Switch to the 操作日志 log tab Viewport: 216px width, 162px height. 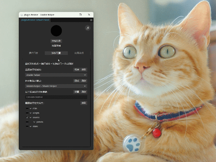coord(33,53)
